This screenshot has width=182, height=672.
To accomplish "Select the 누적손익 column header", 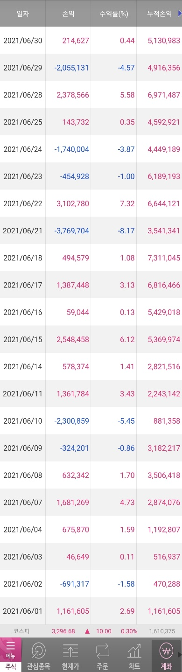I will (x=159, y=14).
